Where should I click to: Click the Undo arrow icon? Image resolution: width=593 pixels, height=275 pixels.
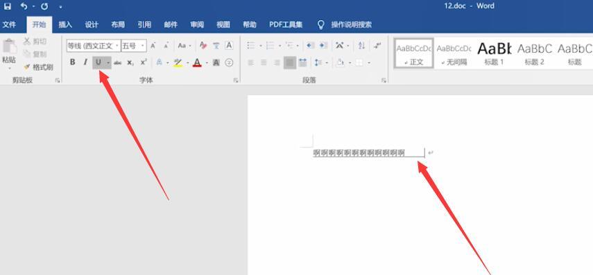(24, 6)
